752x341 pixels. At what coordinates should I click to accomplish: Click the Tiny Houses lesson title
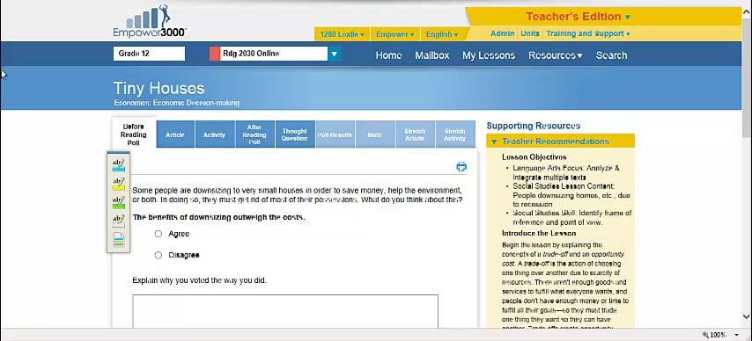[159, 88]
